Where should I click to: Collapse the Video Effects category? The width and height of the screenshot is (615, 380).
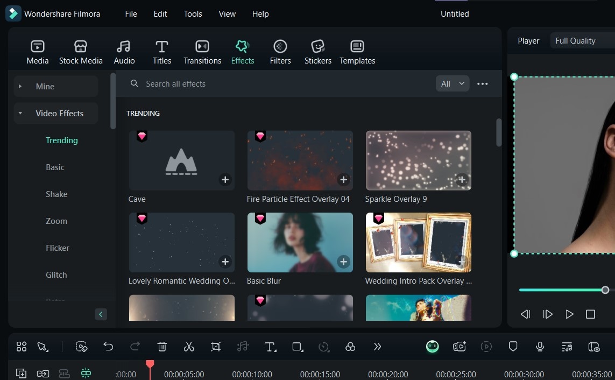tap(56, 114)
